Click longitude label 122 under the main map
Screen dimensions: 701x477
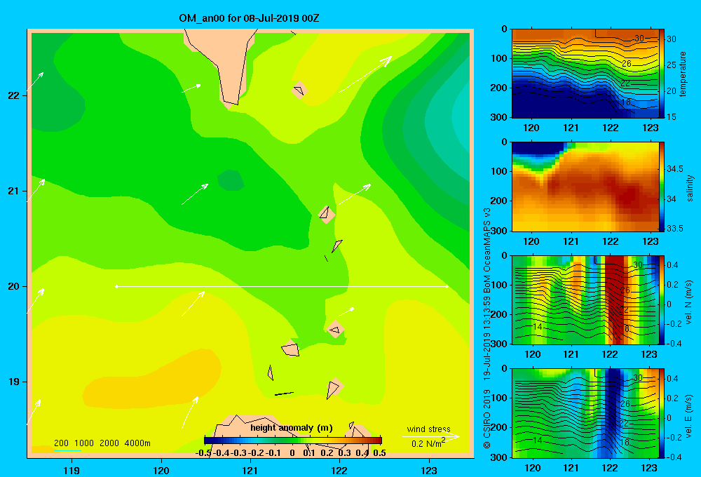[339, 470]
